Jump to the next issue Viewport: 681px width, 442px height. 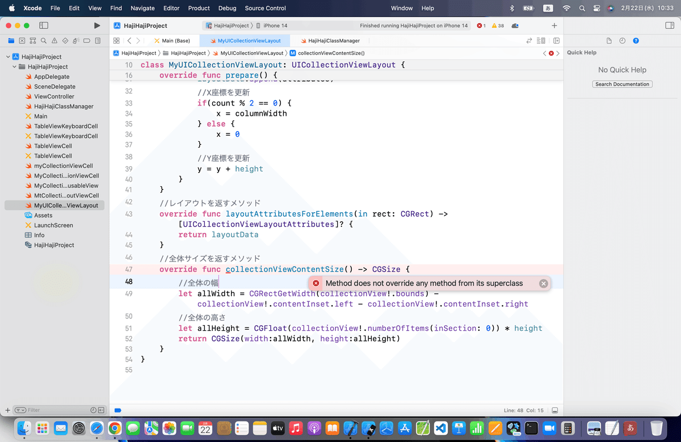coord(559,53)
